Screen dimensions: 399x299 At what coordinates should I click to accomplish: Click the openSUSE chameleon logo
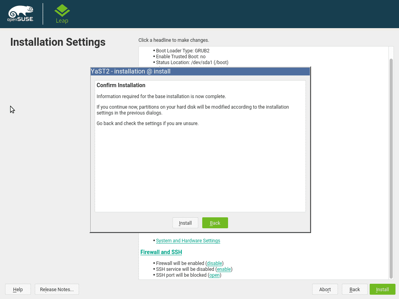click(x=21, y=14)
